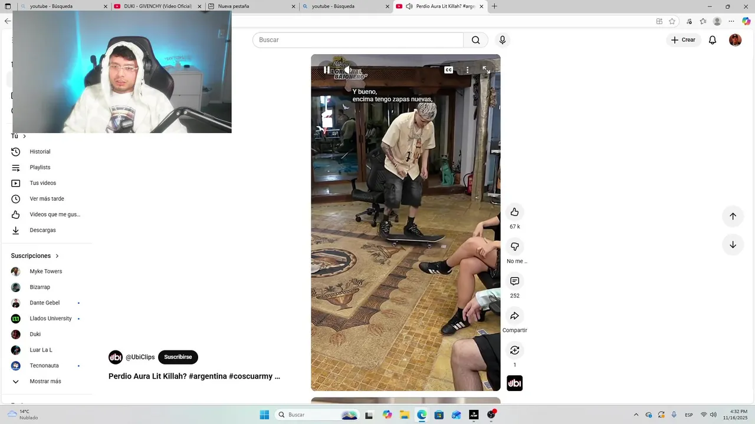Open Edge settings and more menu
Screen dimensions: 755x424
(x=731, y=21)
